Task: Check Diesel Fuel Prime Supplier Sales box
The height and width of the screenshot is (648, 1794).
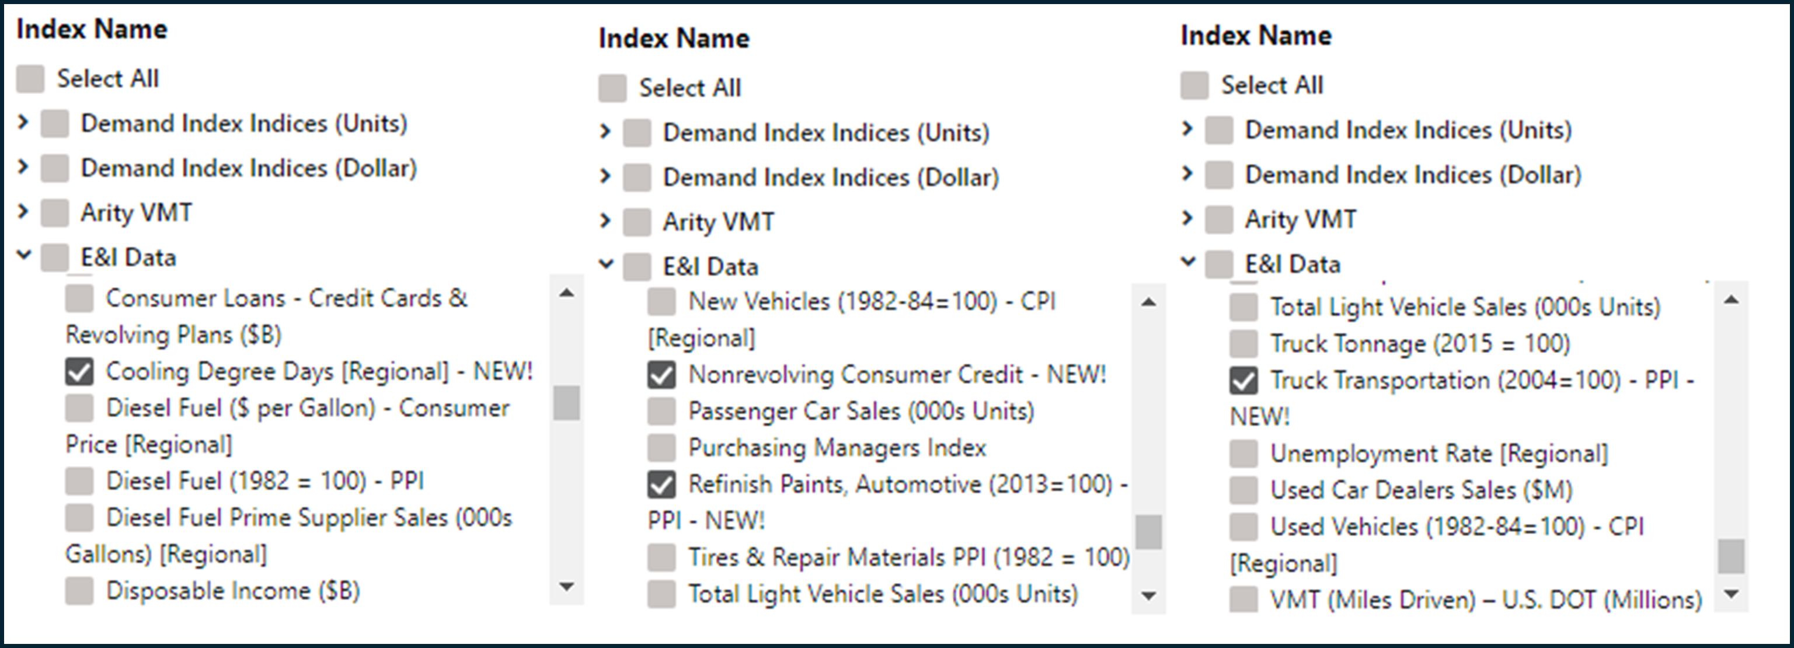Action: [79, 518]
